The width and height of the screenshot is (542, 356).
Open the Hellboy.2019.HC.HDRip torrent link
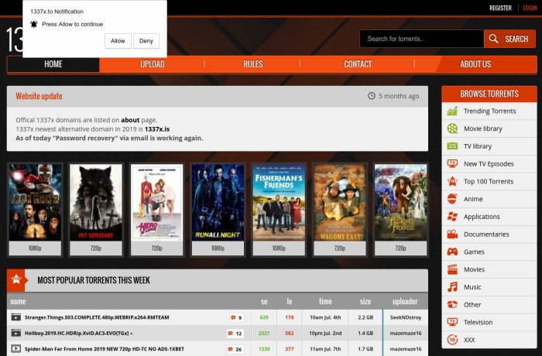[77, 334]
